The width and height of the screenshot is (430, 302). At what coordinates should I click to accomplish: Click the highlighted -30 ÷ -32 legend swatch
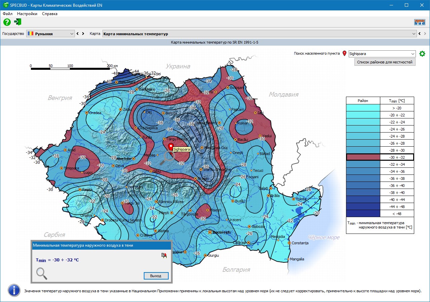363,157
